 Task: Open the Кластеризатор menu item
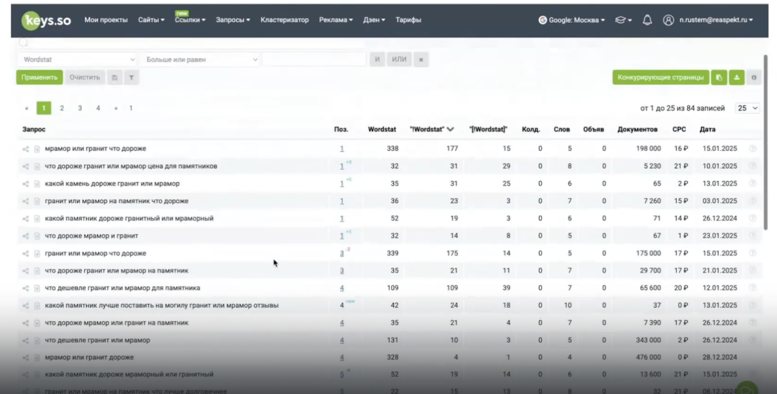(x=284, y=20)
